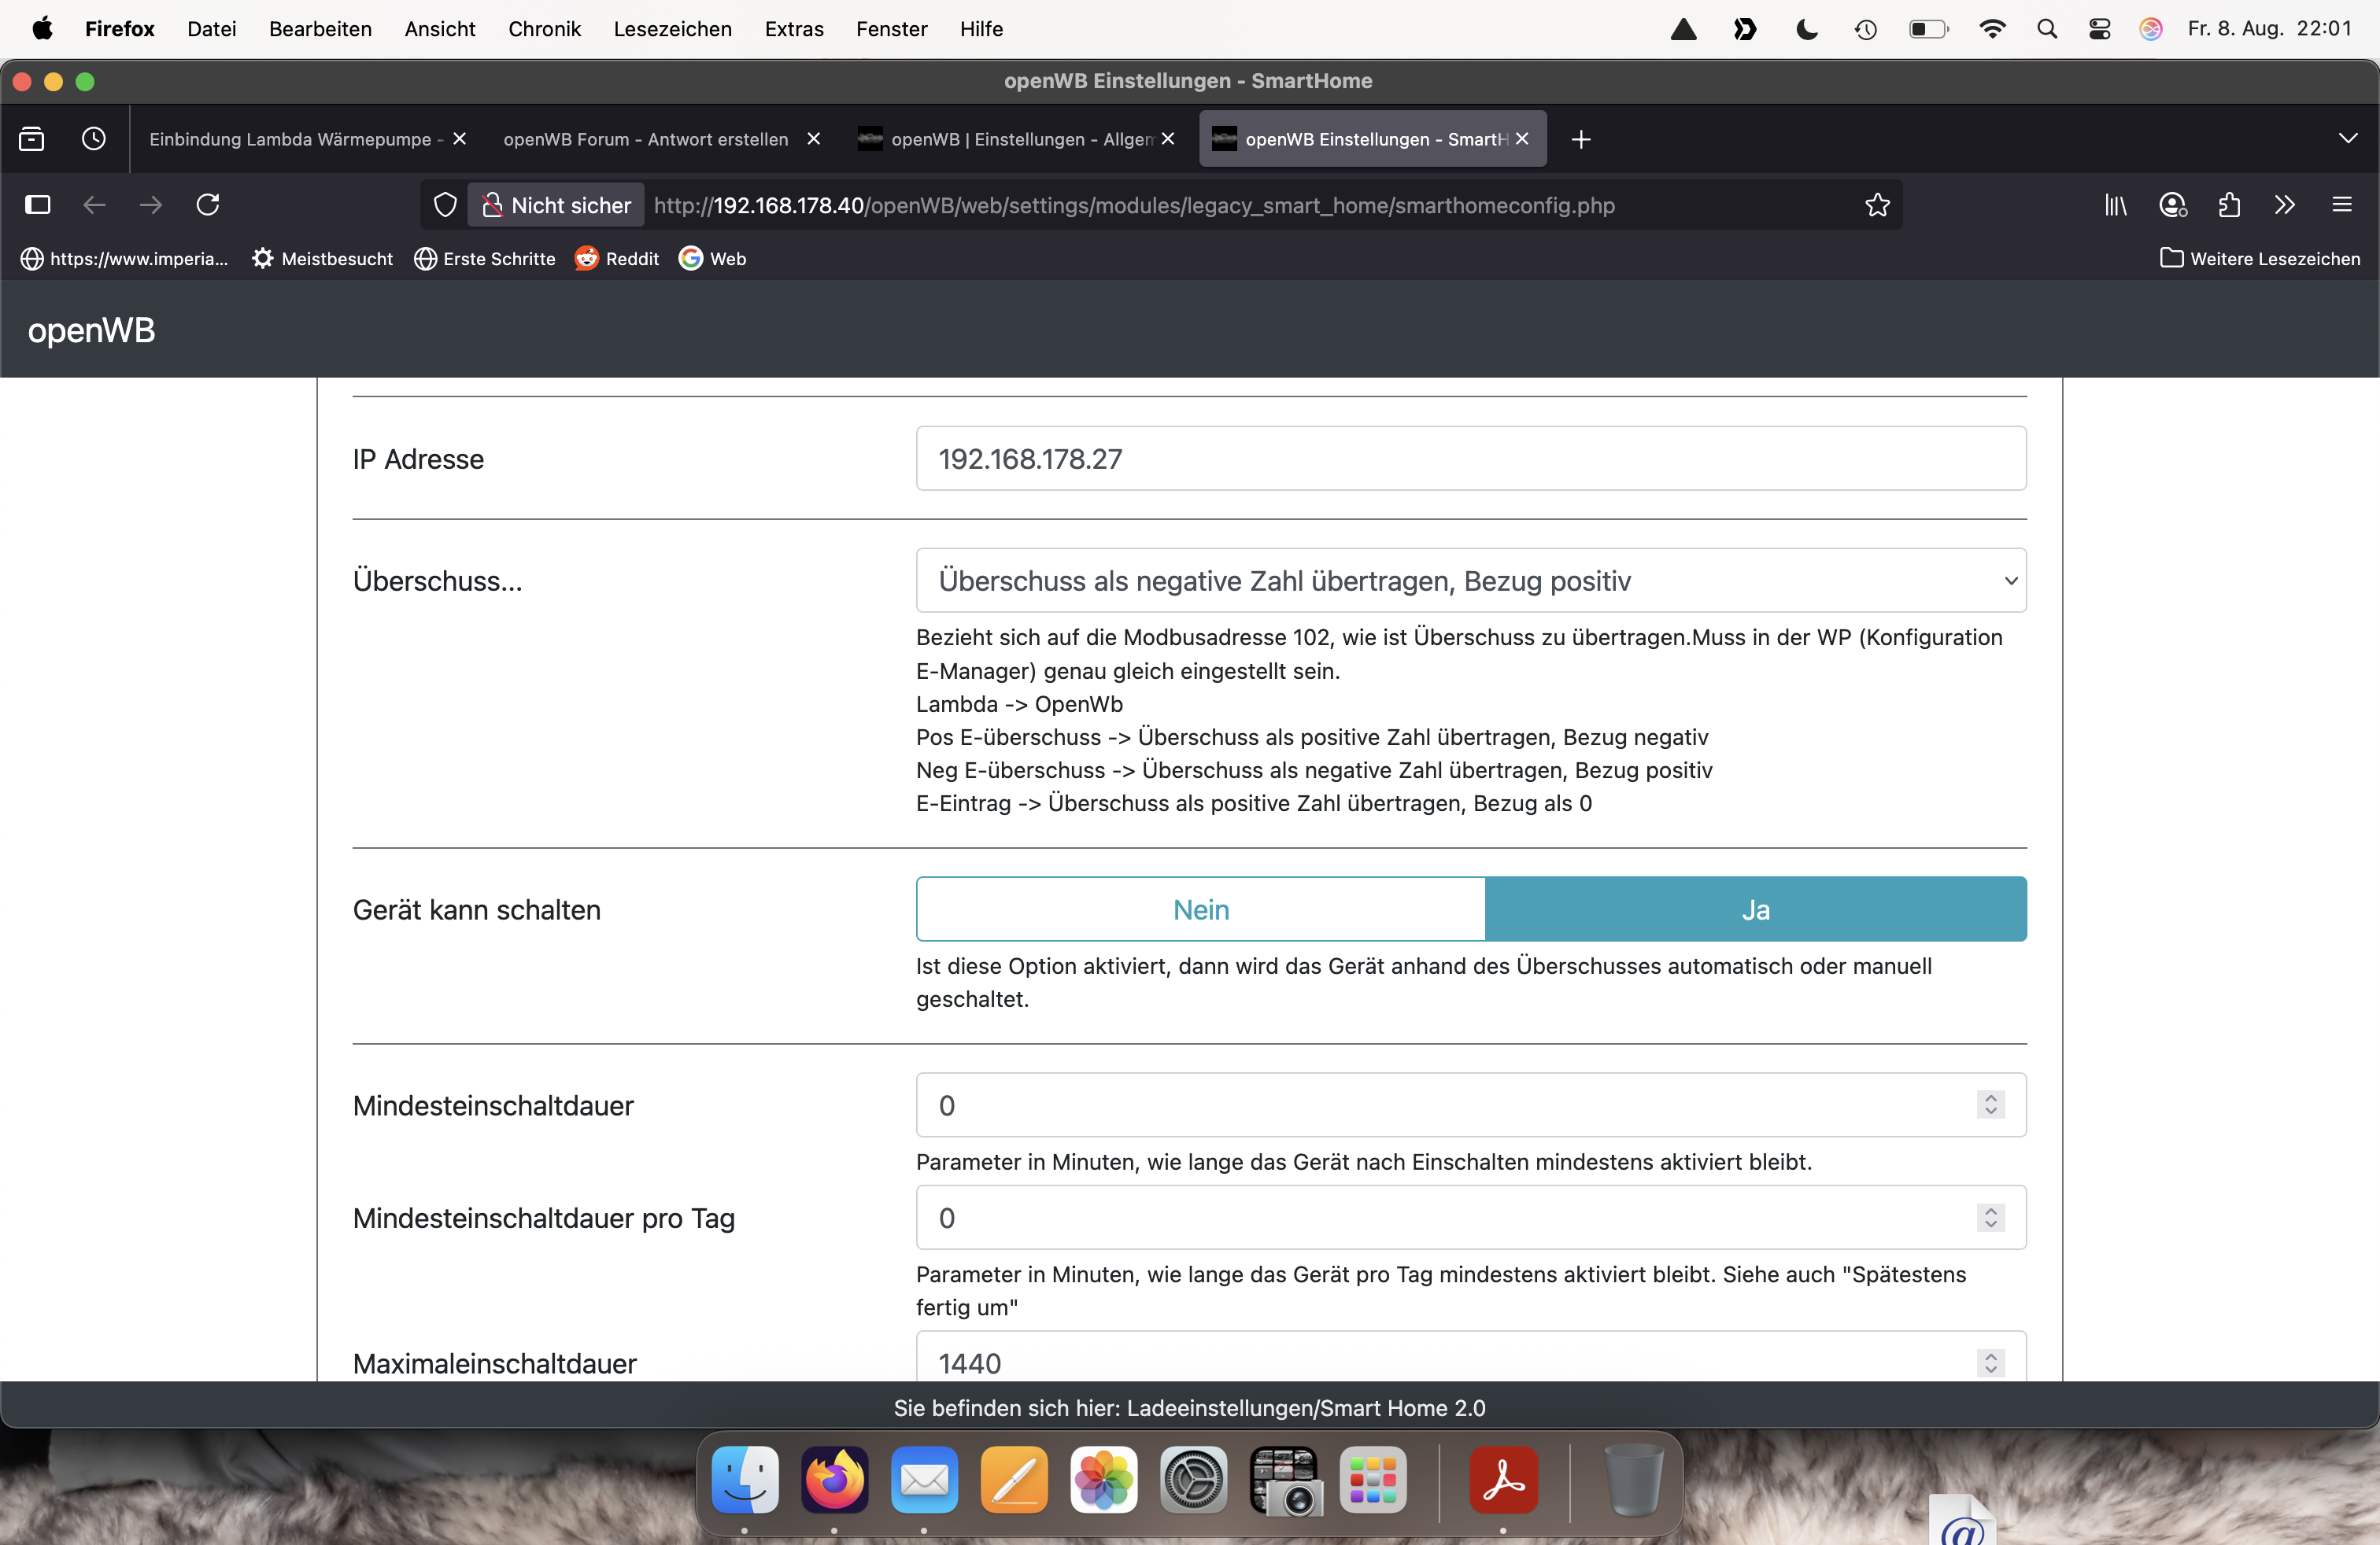
Task: Click the openWB header logo link
Action: [91, 330]
